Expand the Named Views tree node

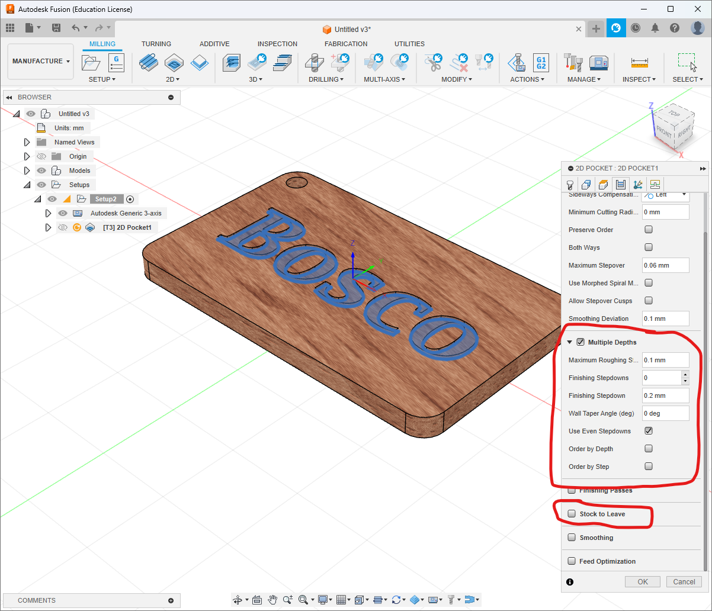pos(27,142)
